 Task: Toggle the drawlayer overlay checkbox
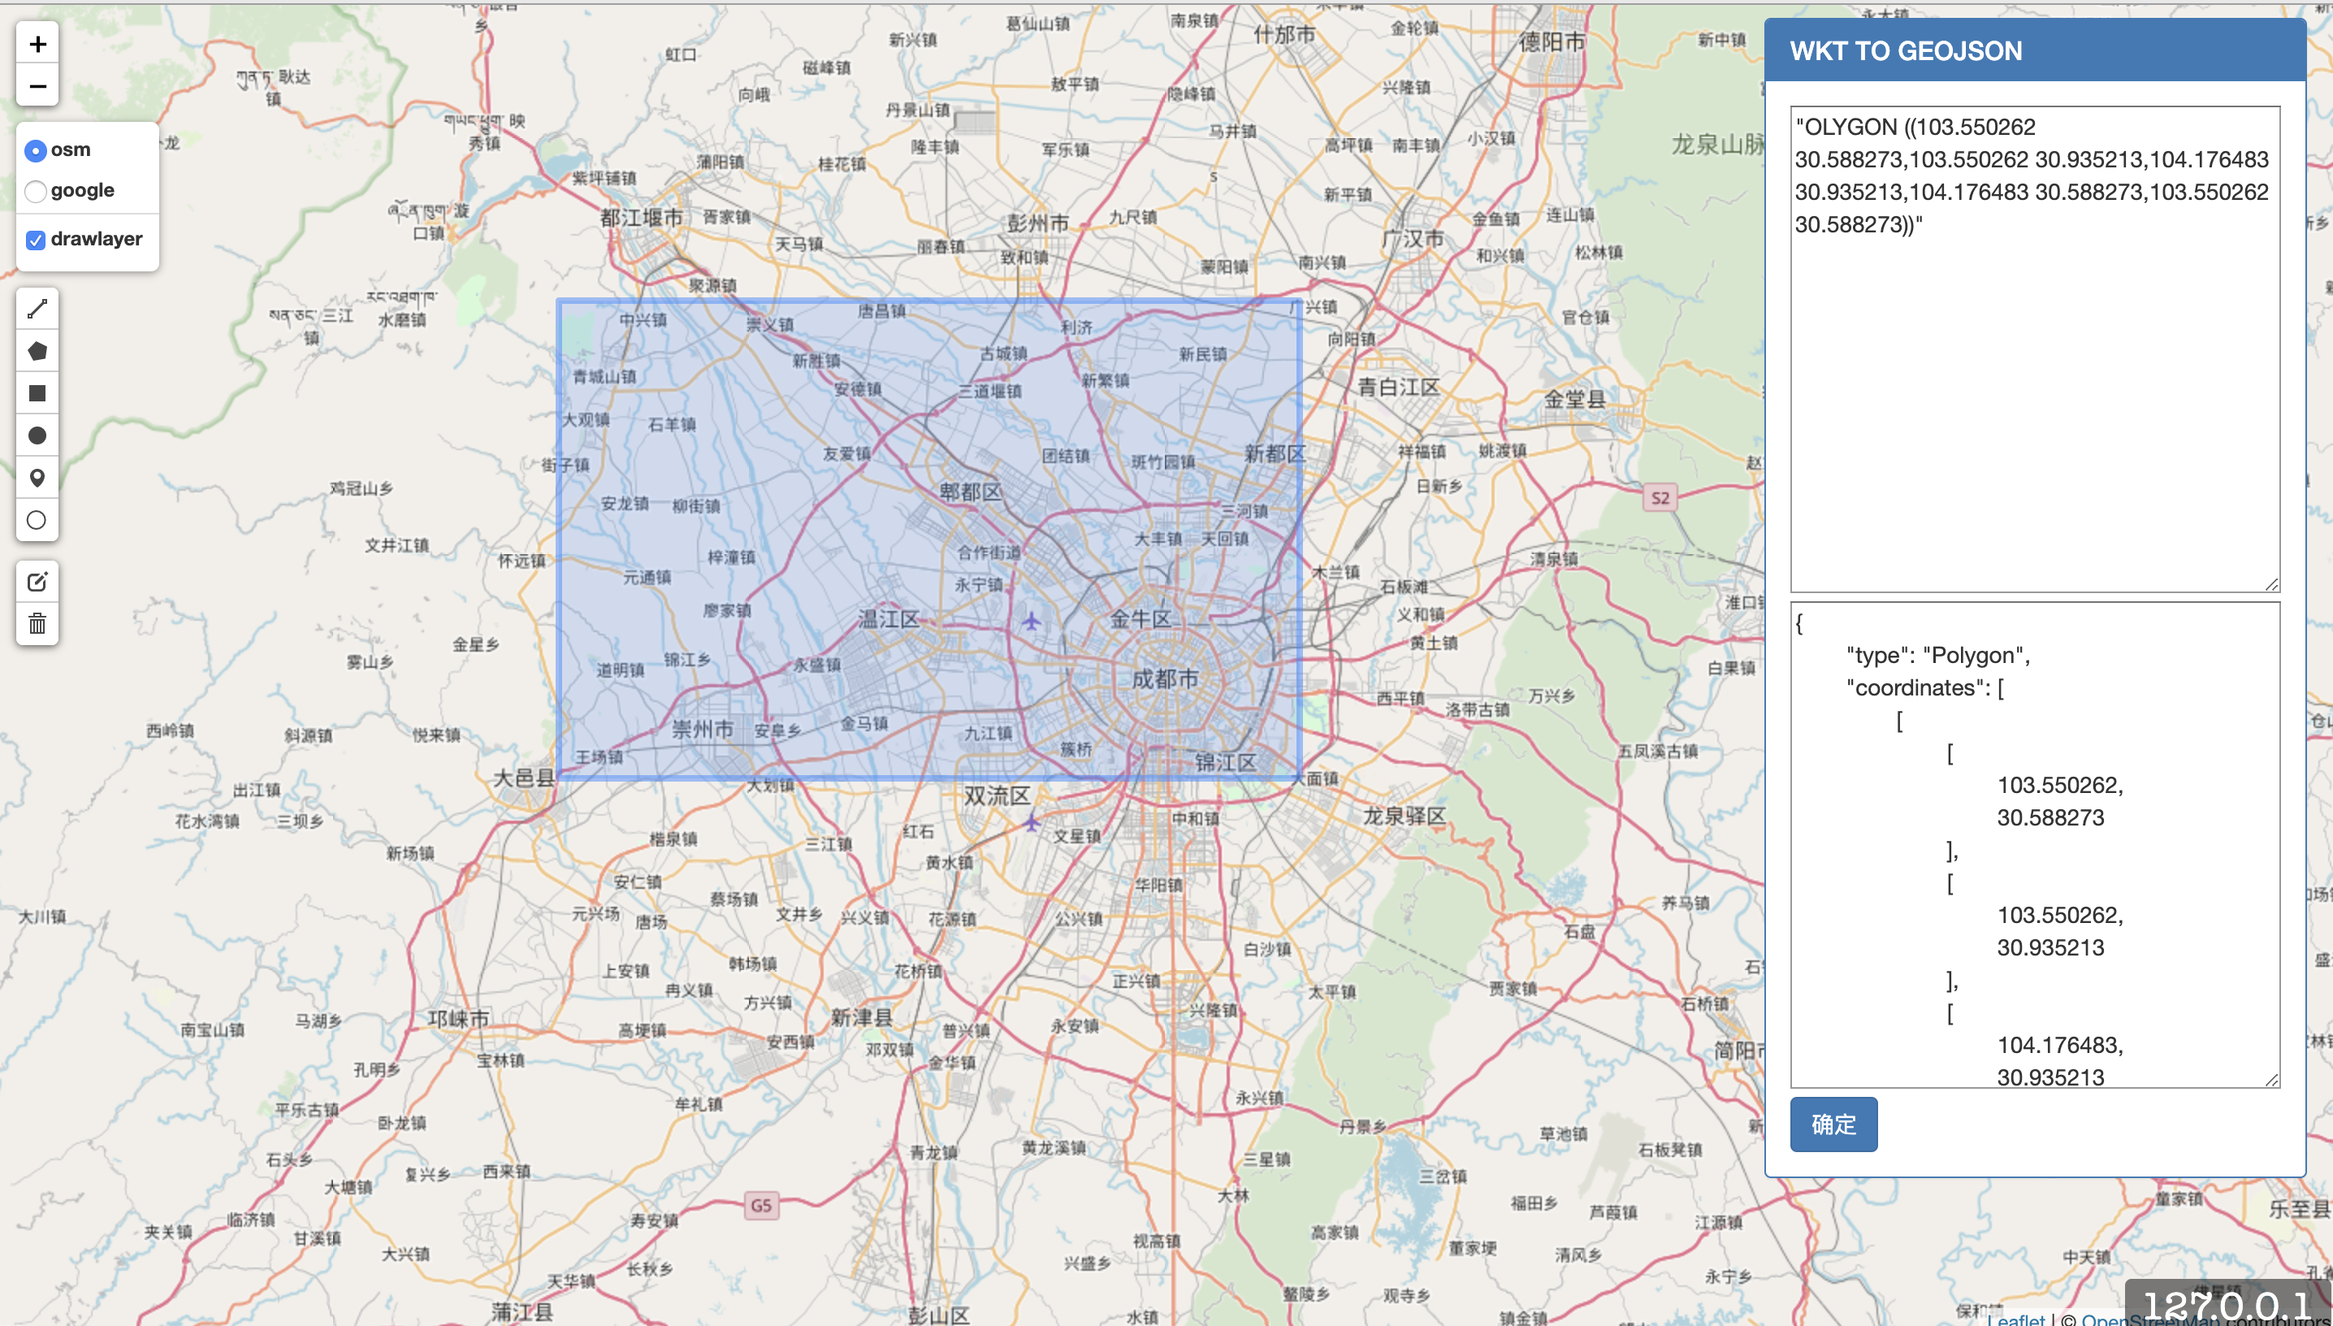(36, 240)
